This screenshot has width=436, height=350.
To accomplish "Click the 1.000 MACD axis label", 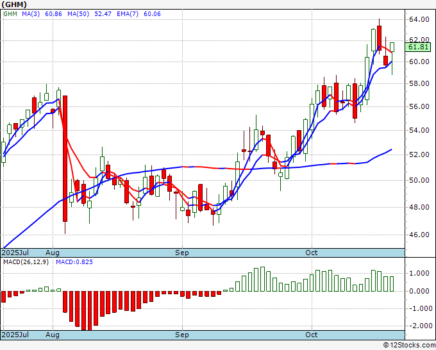I will 419,274.
